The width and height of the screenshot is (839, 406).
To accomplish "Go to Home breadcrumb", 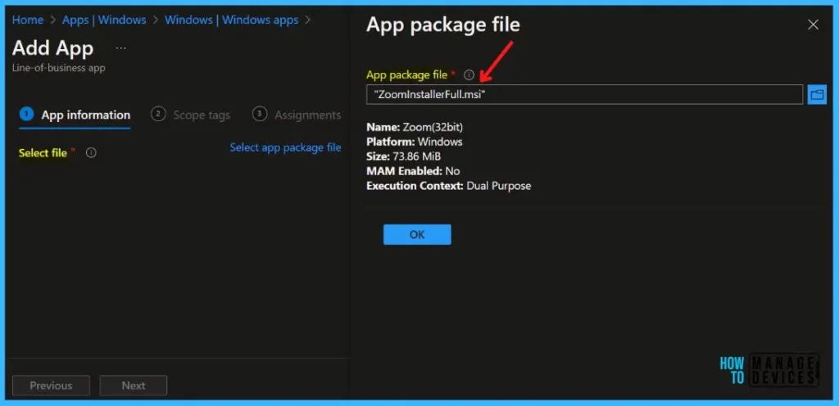I will [x=28, y=20].
